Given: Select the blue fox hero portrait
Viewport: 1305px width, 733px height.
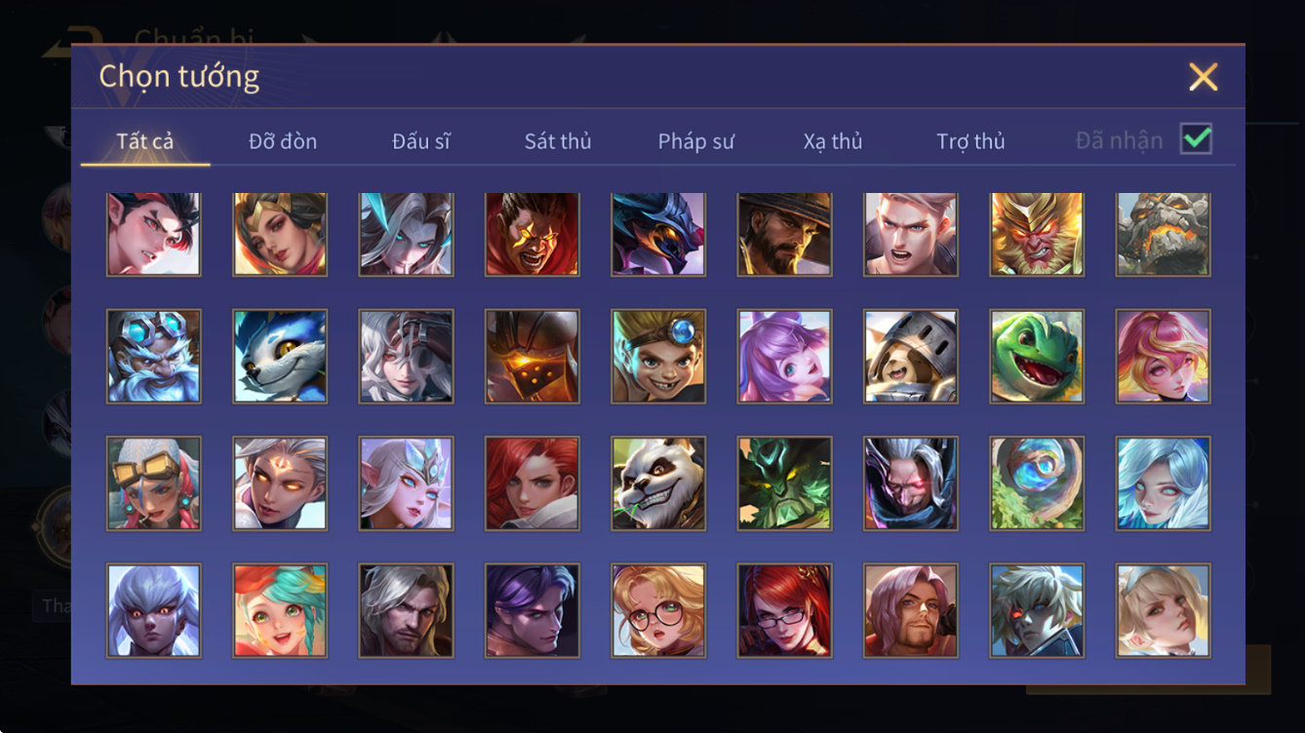Looking at the screenshot, I should pos(280,357).
